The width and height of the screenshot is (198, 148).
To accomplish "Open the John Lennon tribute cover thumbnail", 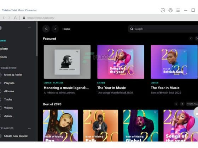I will tap(67, 62).
